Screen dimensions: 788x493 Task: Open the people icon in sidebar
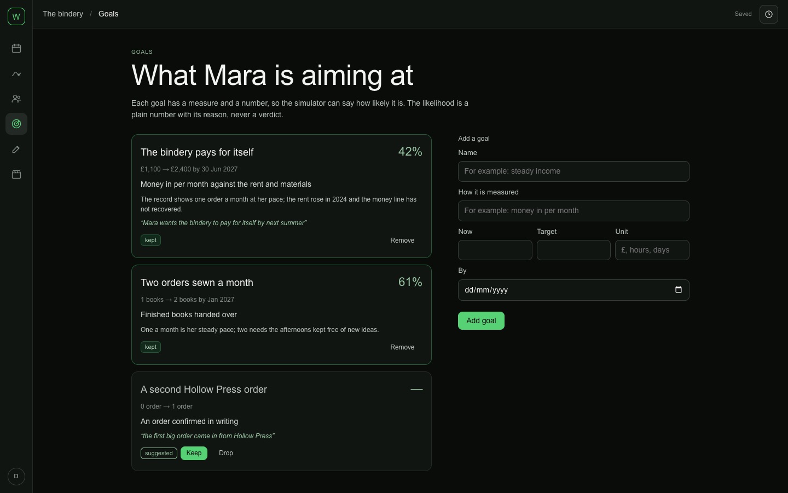pos(16,99)
